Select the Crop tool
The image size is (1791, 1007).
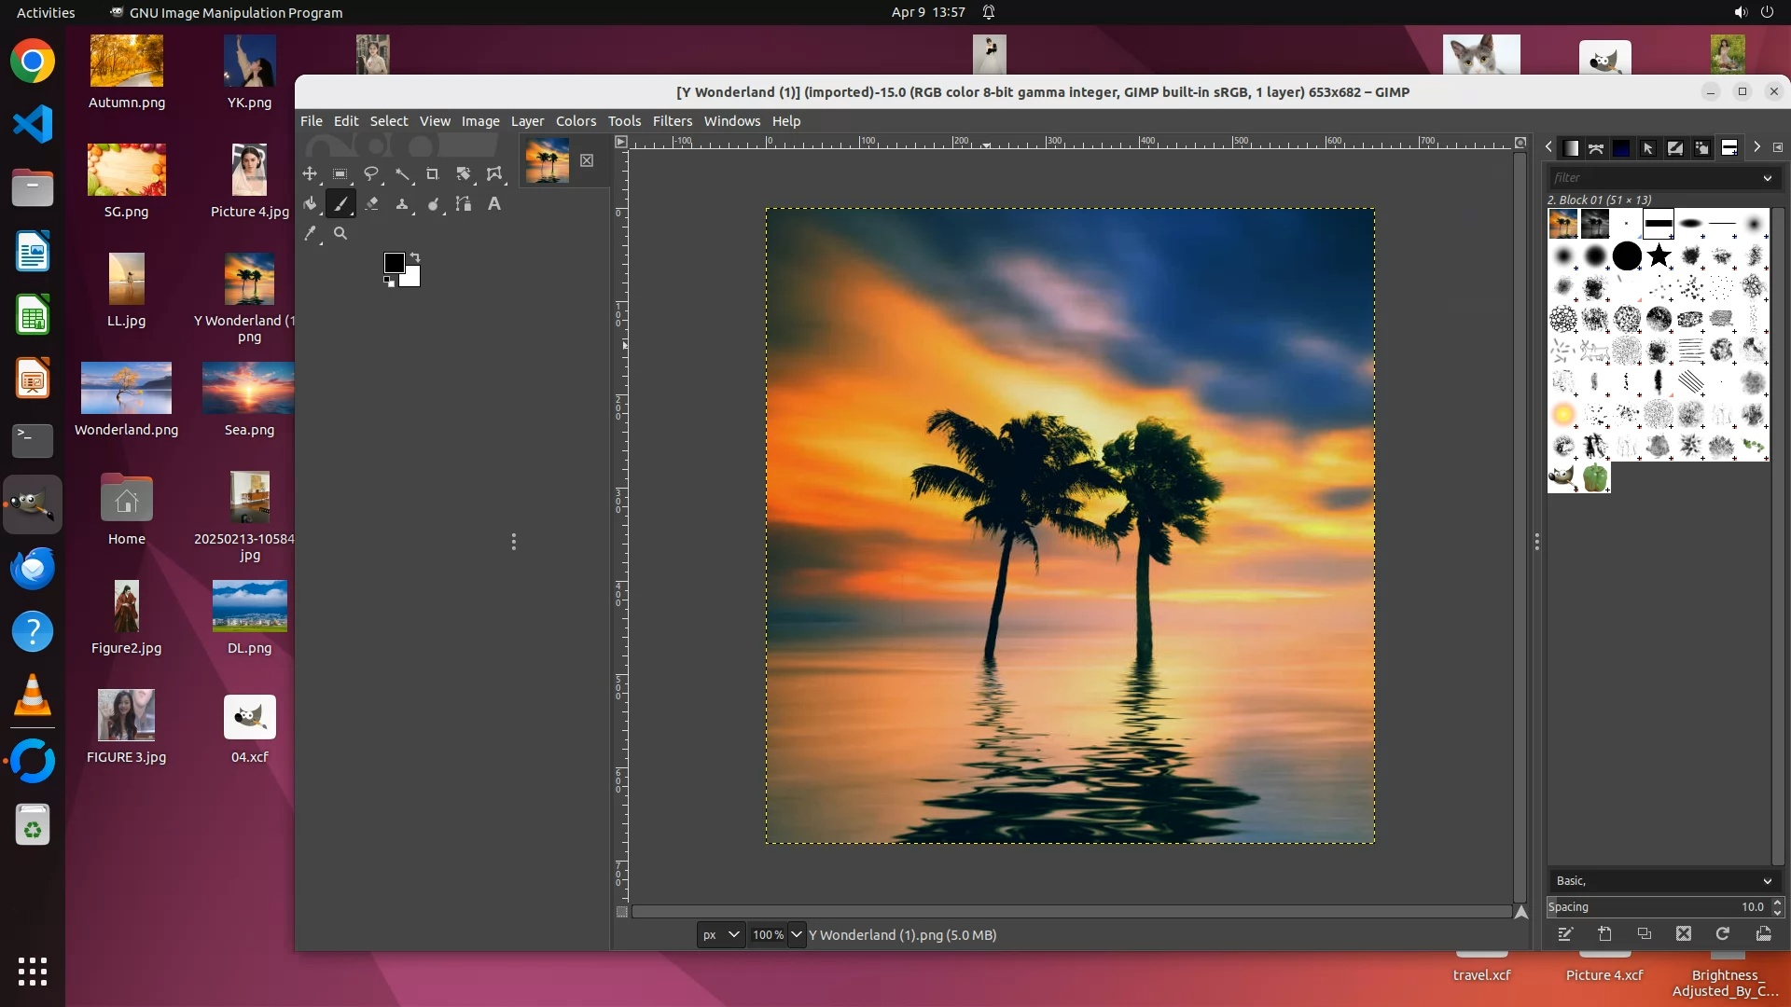pyautogui.click(x=432, y=173)
